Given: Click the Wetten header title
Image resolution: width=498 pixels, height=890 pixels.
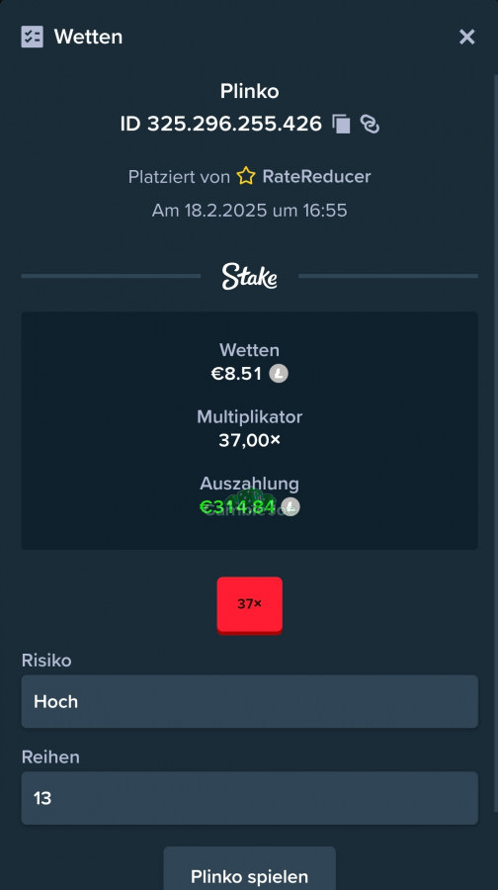Looking at the screenshot, I should click(88, 37).
